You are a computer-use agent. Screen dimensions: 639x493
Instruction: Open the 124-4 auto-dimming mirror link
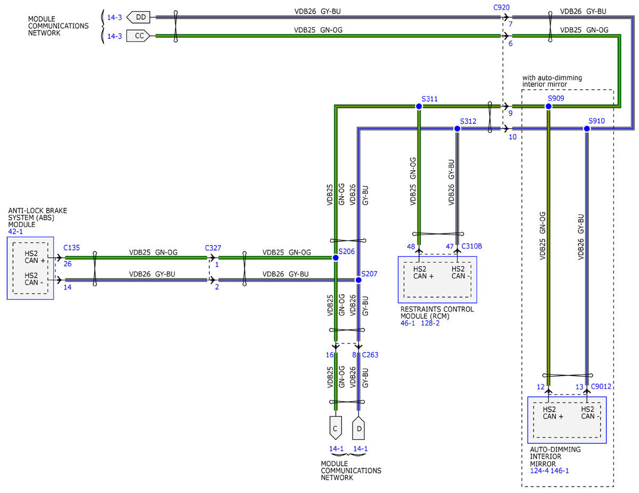(540, 470)
